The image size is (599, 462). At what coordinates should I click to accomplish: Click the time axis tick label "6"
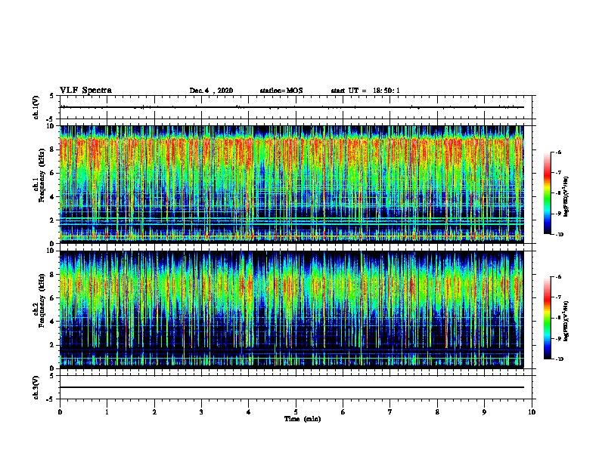[x=343, y=411]
